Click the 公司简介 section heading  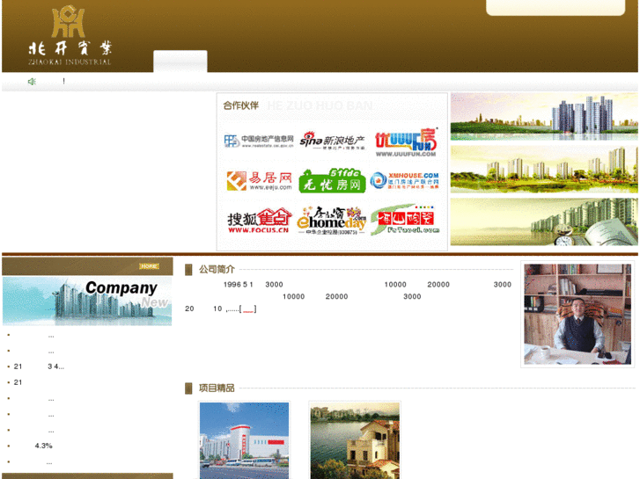(217, 270)
